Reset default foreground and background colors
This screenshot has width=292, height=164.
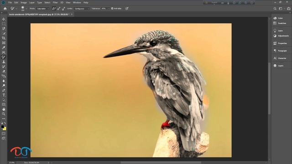point(2,123)
